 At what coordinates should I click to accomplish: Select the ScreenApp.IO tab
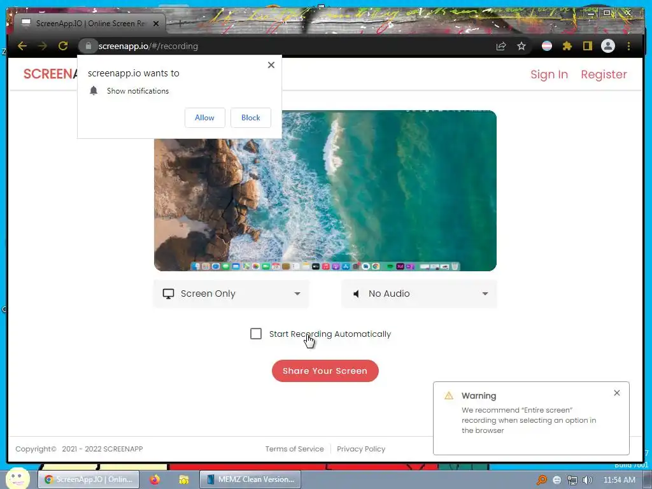[89, 24]
